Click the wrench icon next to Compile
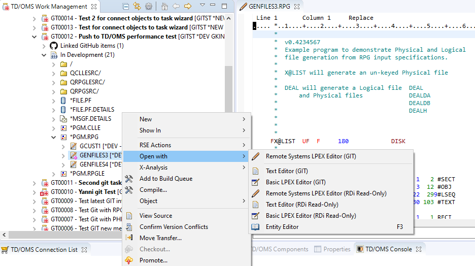475x266 pixels. [x=129, y=190]
